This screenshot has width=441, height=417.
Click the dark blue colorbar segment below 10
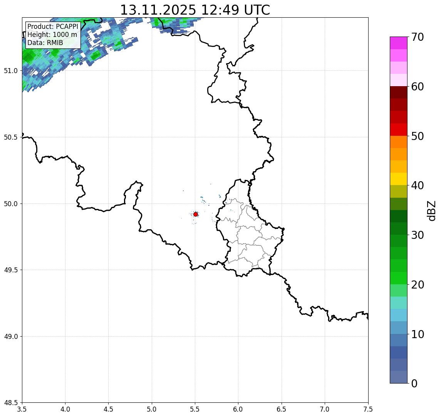click(399, 352)
